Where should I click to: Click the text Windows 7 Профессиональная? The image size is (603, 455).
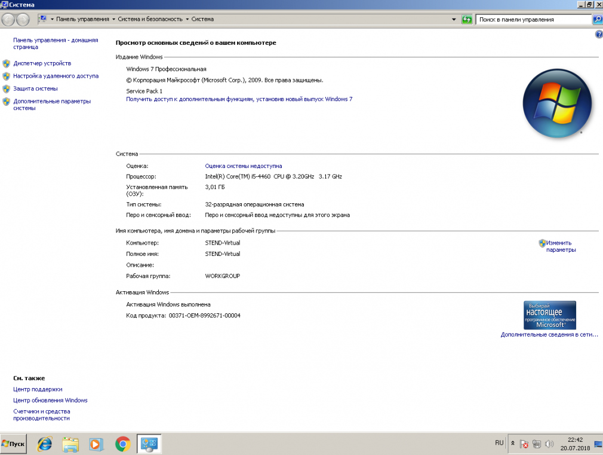click(166, 69)
